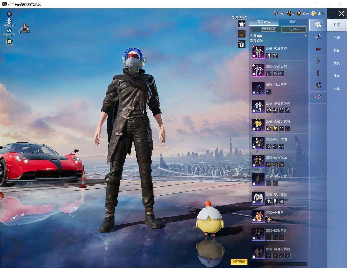Close the wardrobe with the X button
Screen dimensions: 347x268
click(341, 14)
